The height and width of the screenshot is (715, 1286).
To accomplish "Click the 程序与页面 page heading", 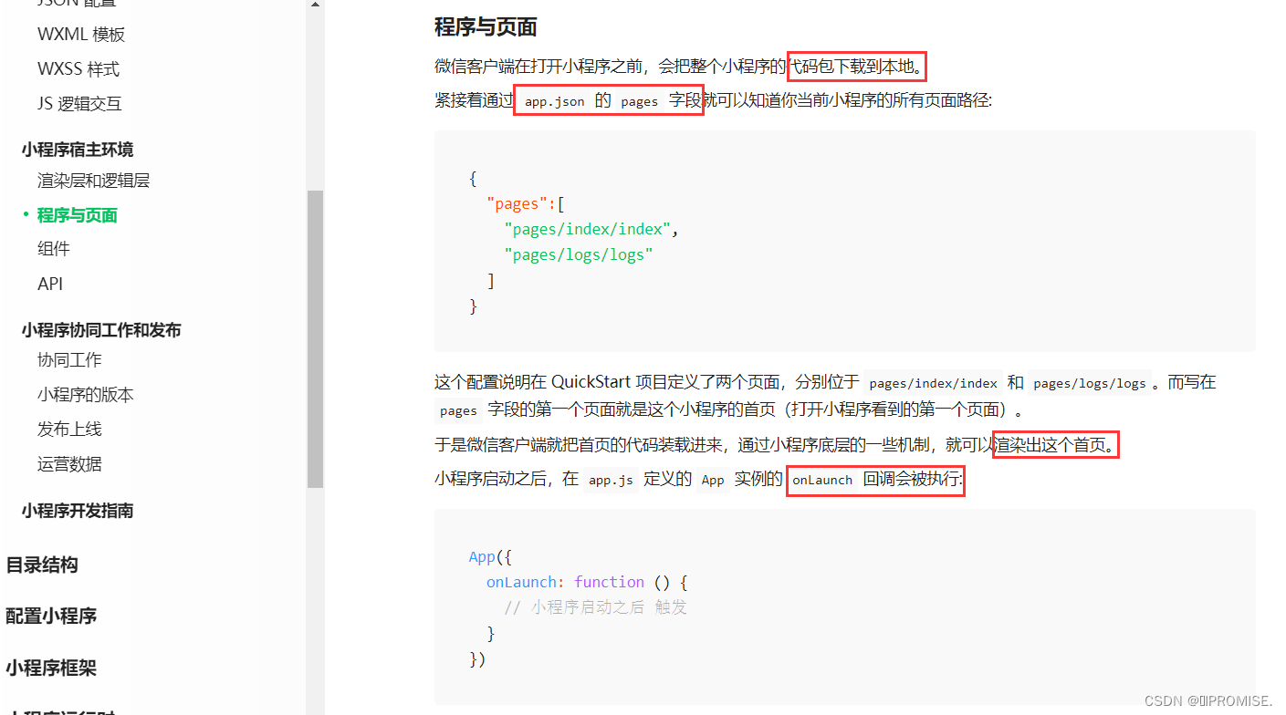I will click(x=486, y=26).
